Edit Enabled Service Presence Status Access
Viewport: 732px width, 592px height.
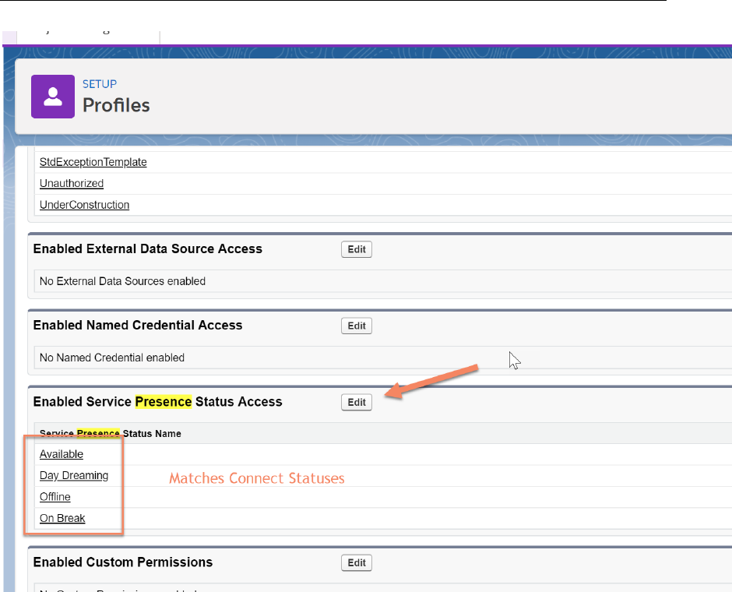click(357, 403)
